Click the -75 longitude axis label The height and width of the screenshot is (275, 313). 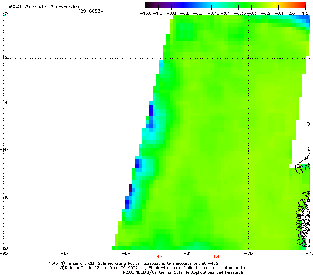pyautogui.click(x=309, y=253)
